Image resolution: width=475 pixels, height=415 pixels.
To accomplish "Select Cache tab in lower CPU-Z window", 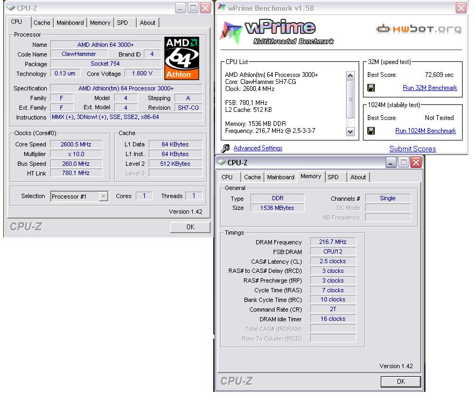I will pos(253,178).
